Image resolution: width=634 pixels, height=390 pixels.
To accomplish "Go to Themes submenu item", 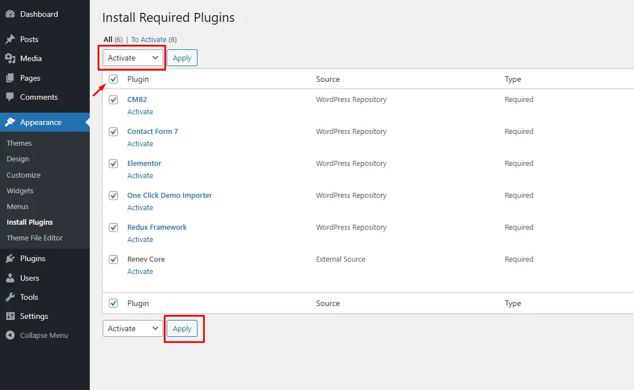I will [19, 143].
